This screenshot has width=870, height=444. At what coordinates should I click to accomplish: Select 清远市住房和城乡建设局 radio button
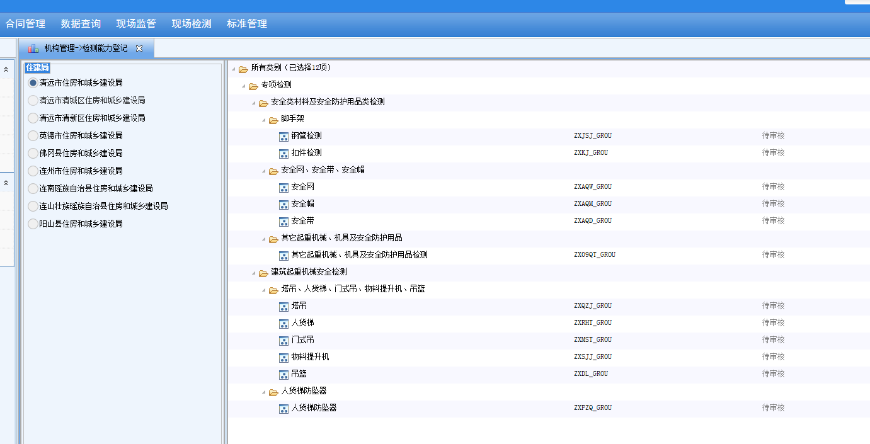point(33,83)
